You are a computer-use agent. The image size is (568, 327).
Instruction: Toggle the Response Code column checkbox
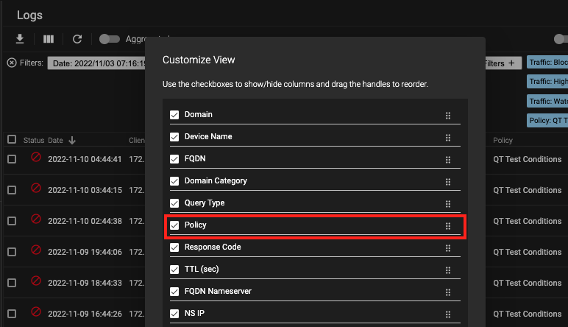174,247
